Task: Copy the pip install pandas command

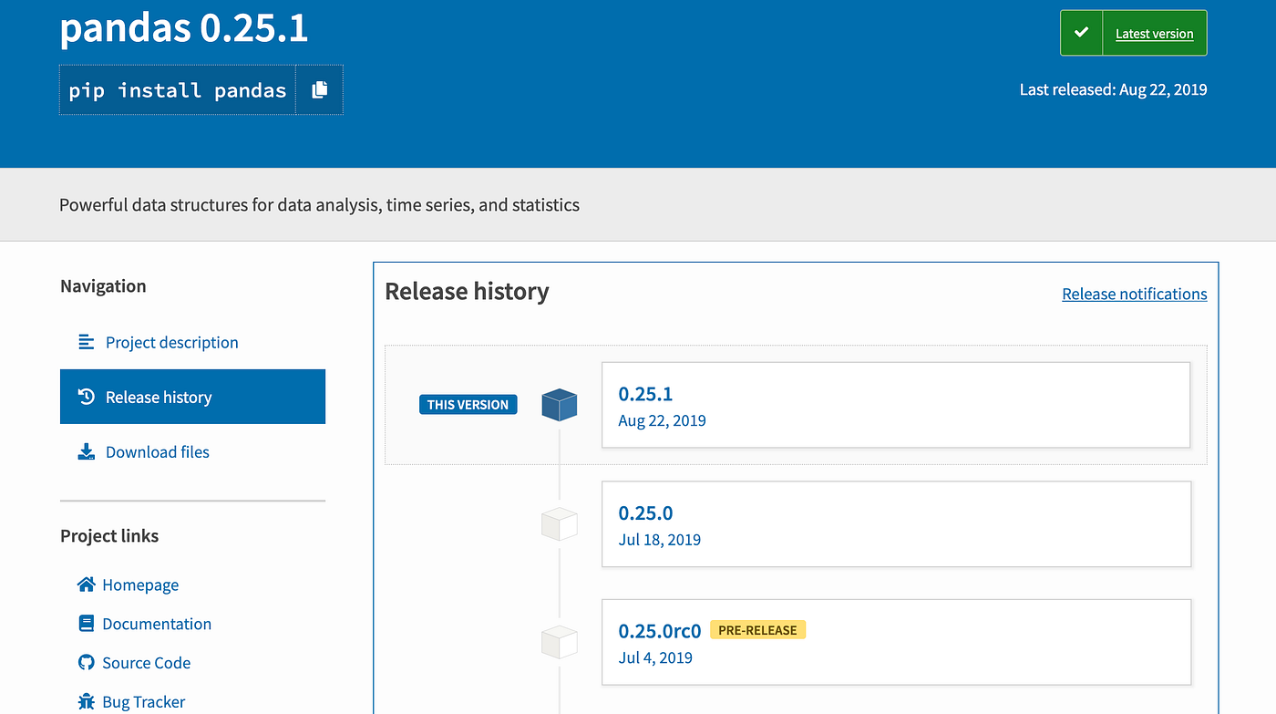Action: click(x=319, y=89)
